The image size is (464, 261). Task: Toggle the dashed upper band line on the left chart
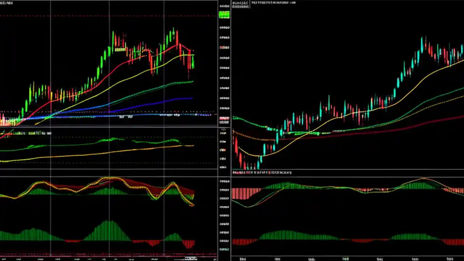pos(109,15)
